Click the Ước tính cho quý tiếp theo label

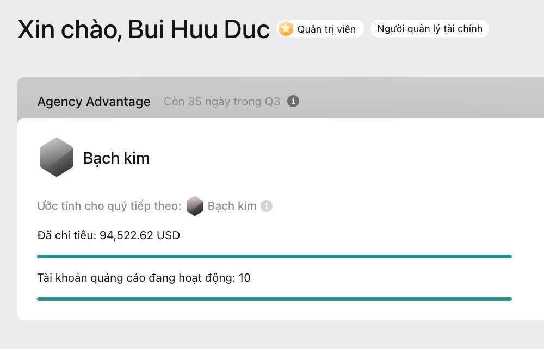[109, 207]
